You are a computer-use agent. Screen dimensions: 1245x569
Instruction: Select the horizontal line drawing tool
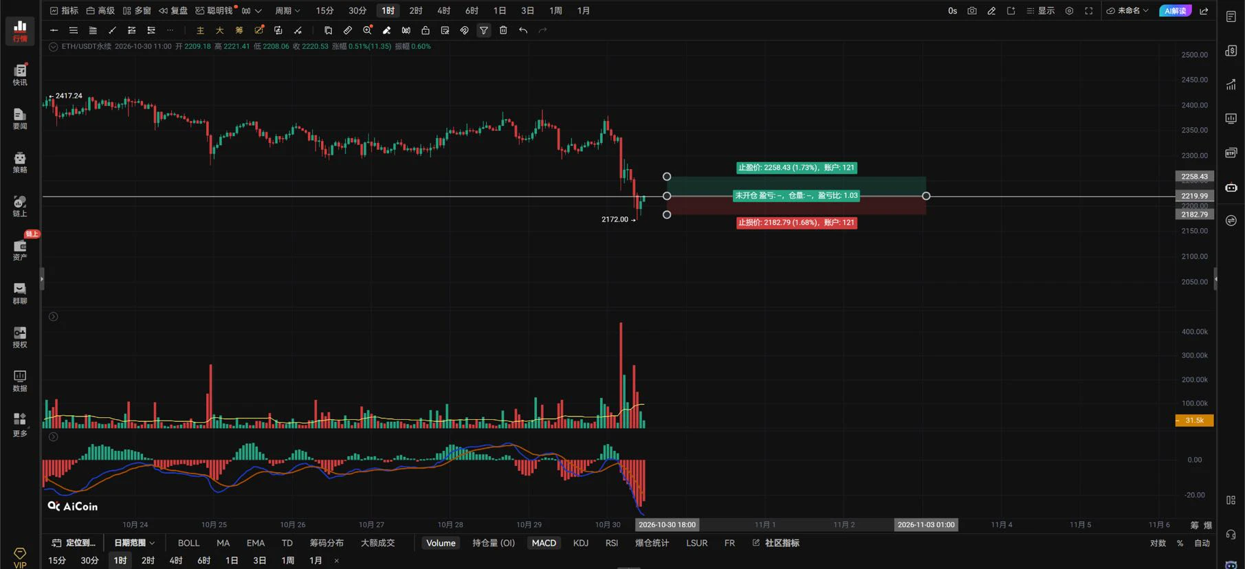pyautogui.click(x=54, y=30)
